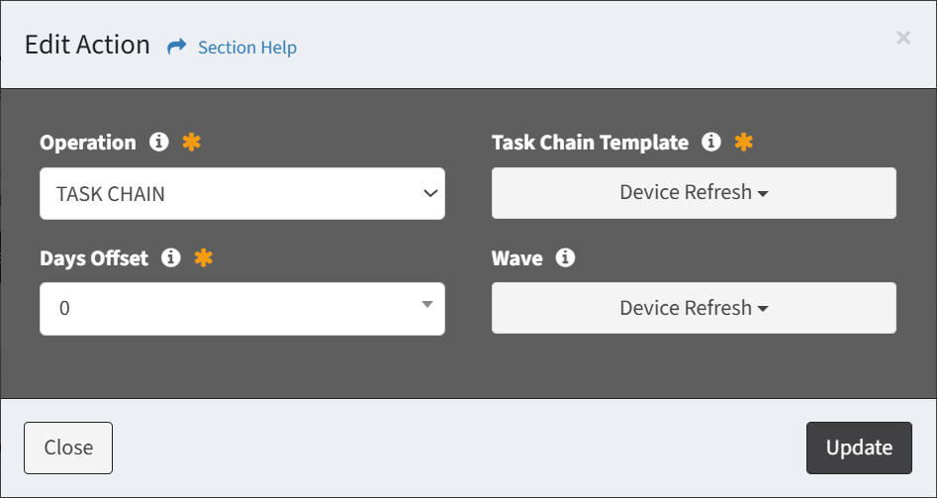Focus the Days Offset field showing 0
The width and height of the screenshot is (937, 498).
click(242, 309)
